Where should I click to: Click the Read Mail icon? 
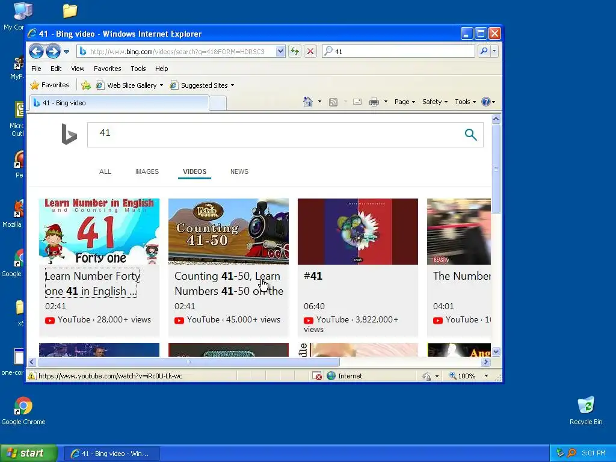click(357, 102)
